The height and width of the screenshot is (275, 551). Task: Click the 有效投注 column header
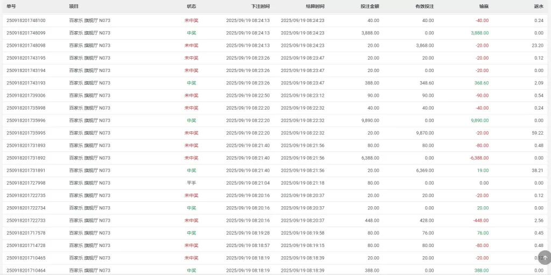click(425, 6)
